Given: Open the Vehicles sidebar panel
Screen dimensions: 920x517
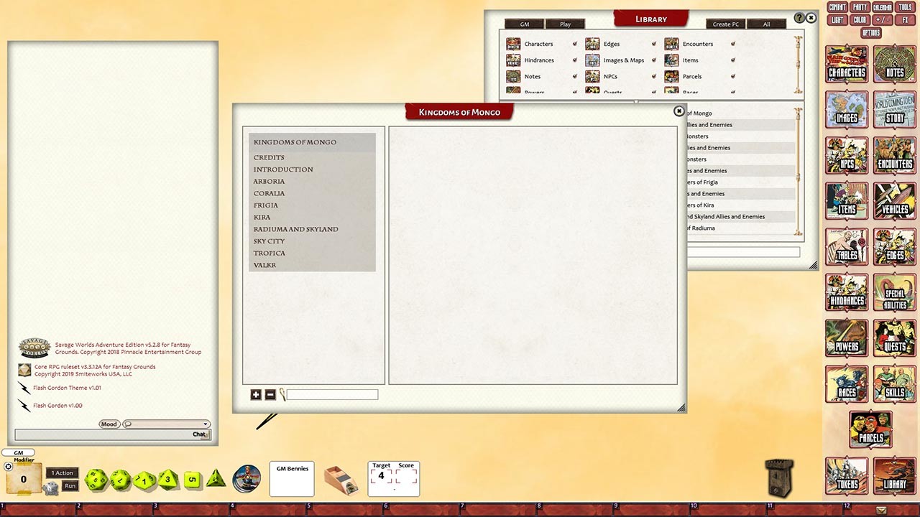Looking at the screenshot, I should 895,202.
